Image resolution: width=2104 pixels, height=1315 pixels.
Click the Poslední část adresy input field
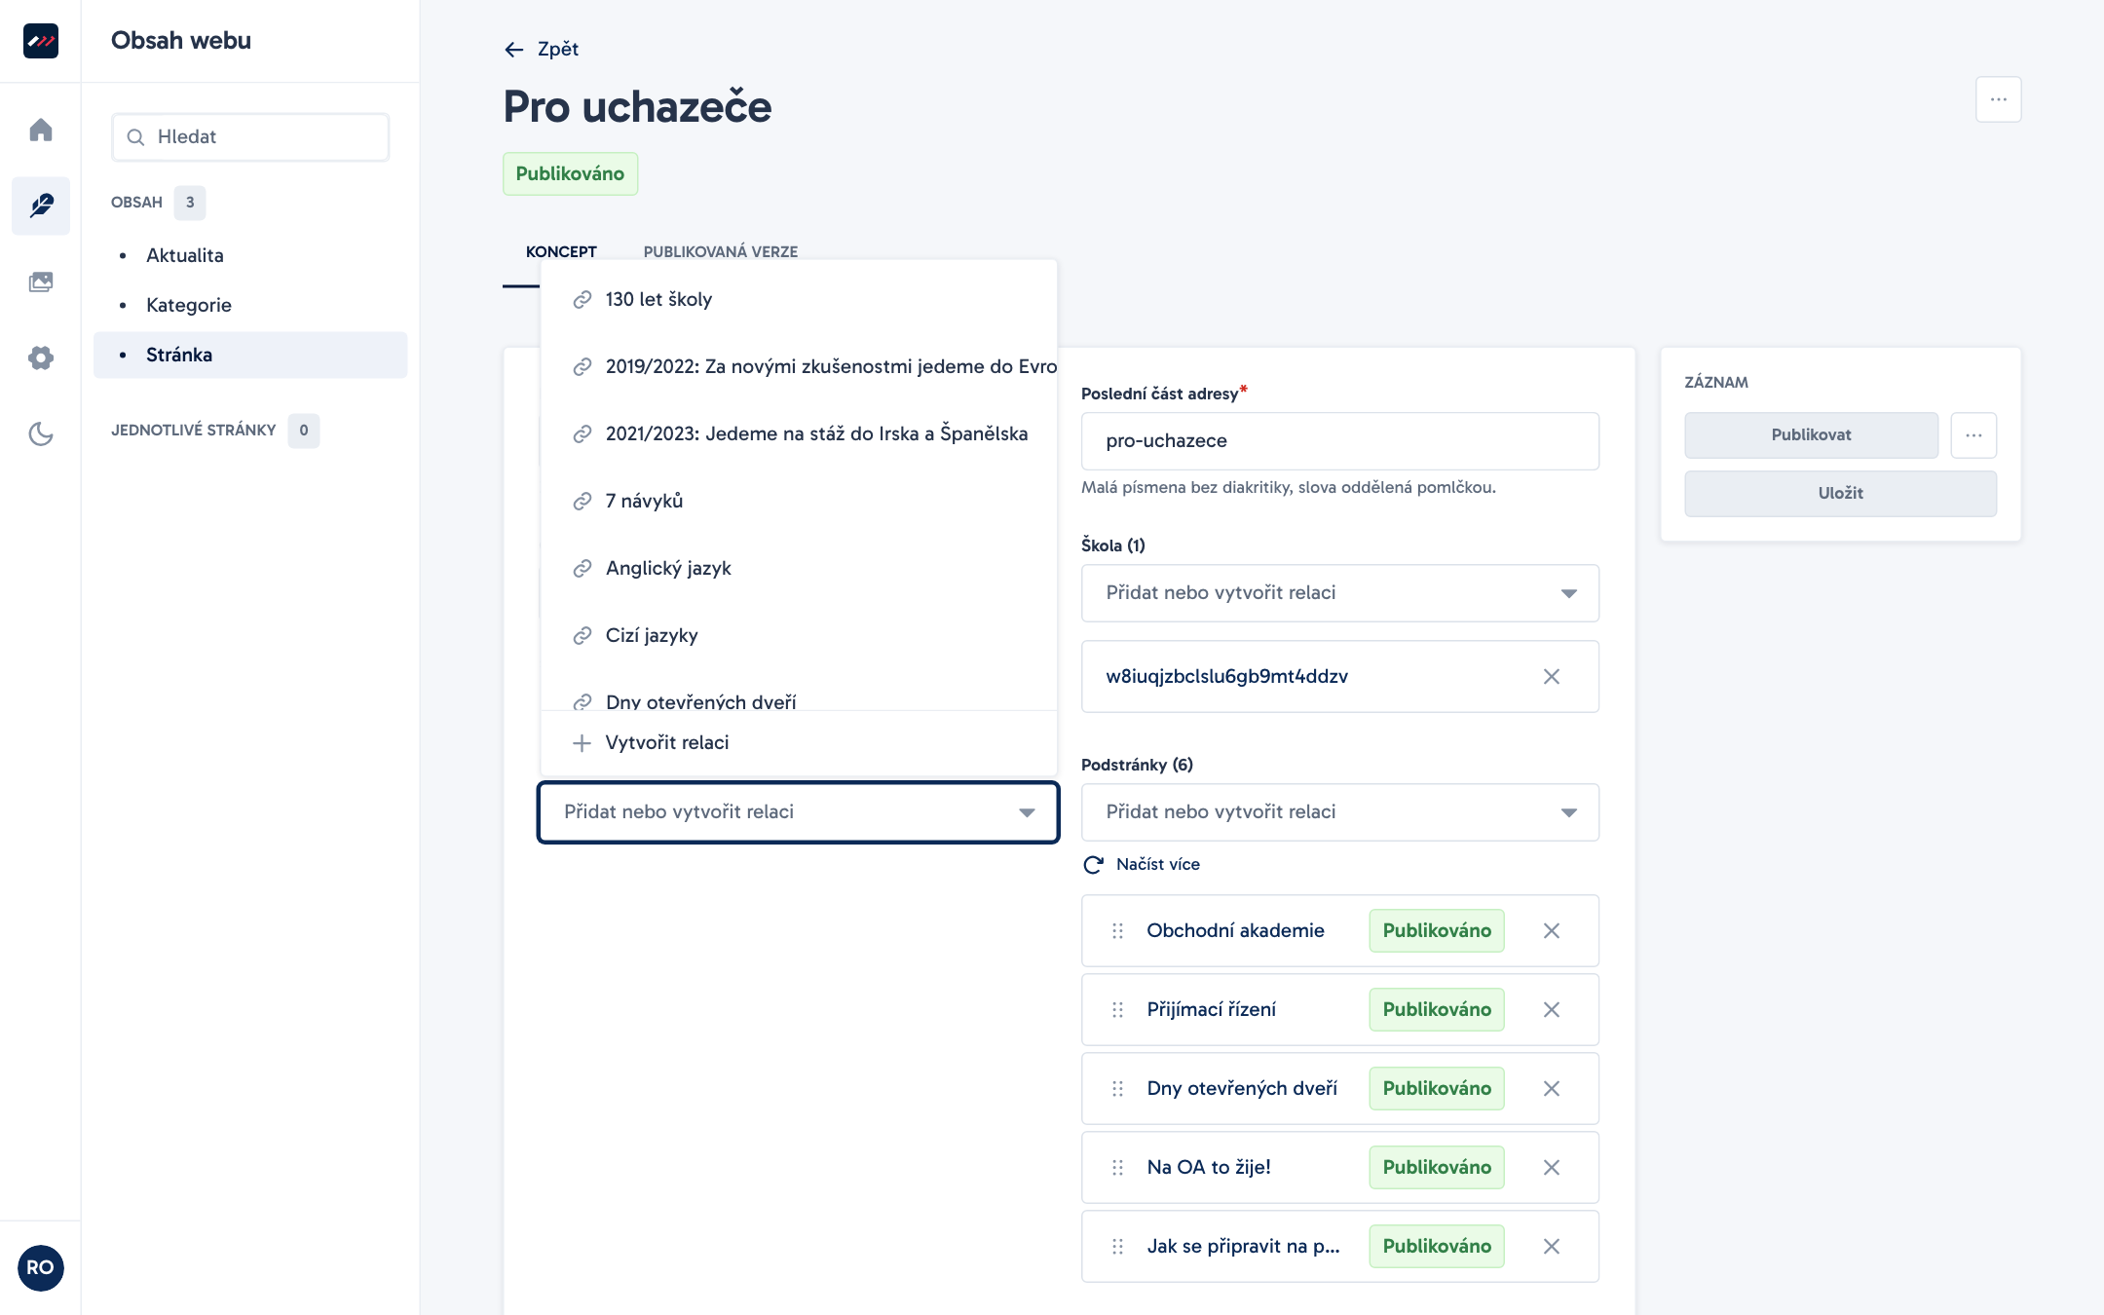click(x=1339, y=441)
